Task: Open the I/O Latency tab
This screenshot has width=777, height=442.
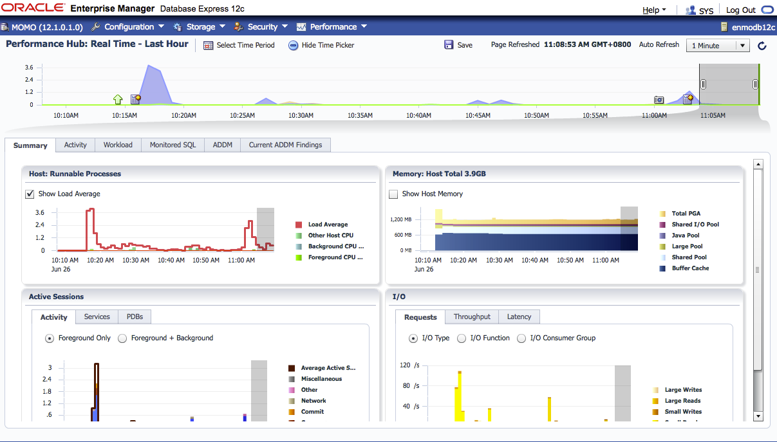Action: coord(520,317)
